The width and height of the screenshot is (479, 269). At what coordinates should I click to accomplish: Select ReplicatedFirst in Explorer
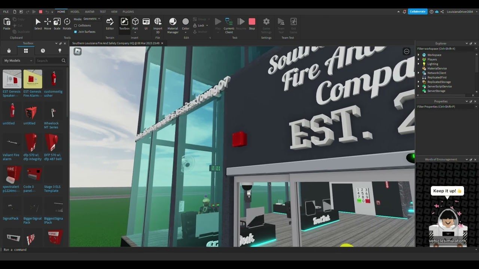click(437, 77)
